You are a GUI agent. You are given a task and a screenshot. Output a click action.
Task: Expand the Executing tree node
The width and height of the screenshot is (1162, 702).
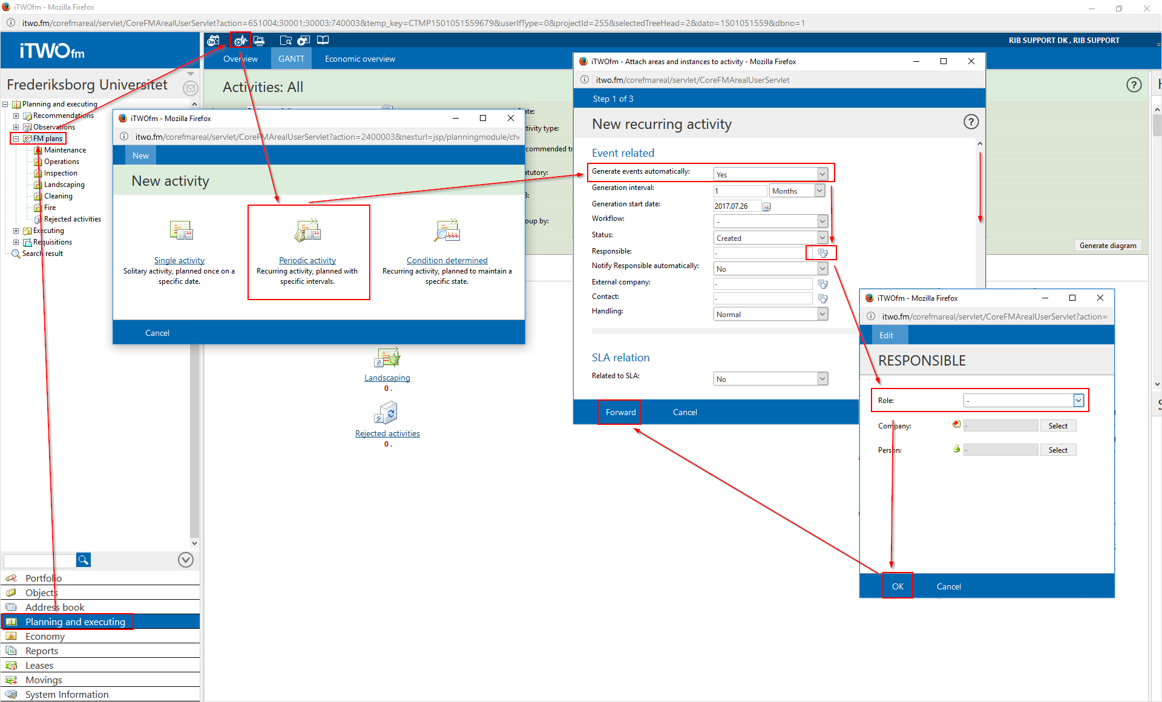pyautogui.click(x=16, y=231)
